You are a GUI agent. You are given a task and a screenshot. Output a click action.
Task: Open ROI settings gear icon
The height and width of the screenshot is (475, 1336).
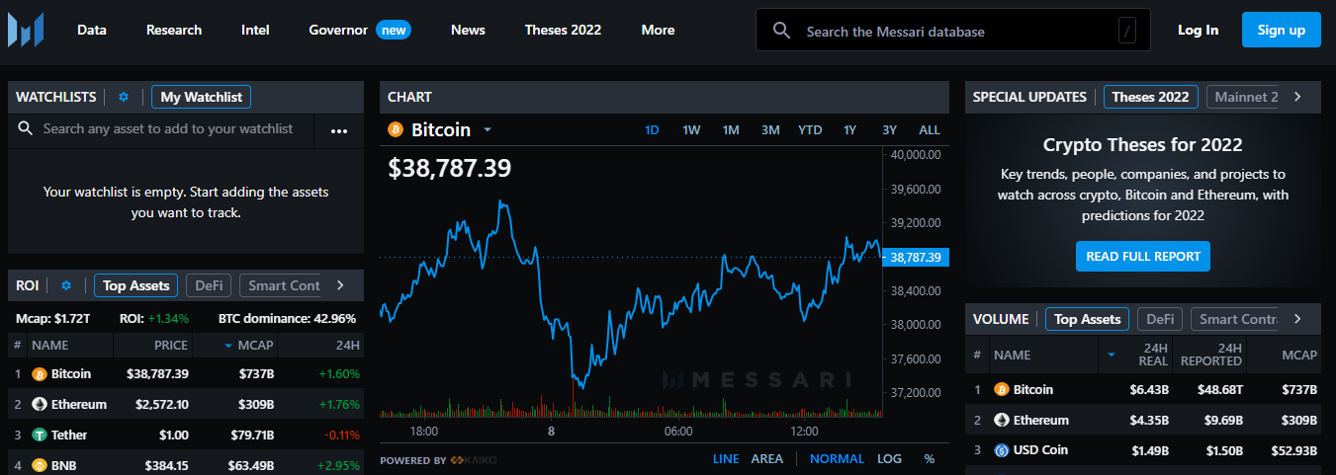point(66,285)
